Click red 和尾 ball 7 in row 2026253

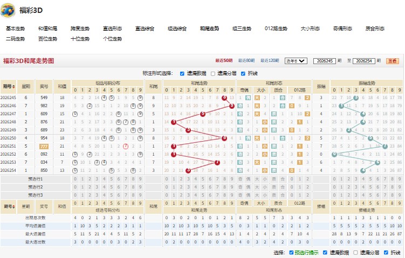coord(217,162)
